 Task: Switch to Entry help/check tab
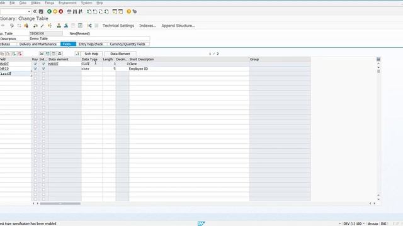point(91,44)
